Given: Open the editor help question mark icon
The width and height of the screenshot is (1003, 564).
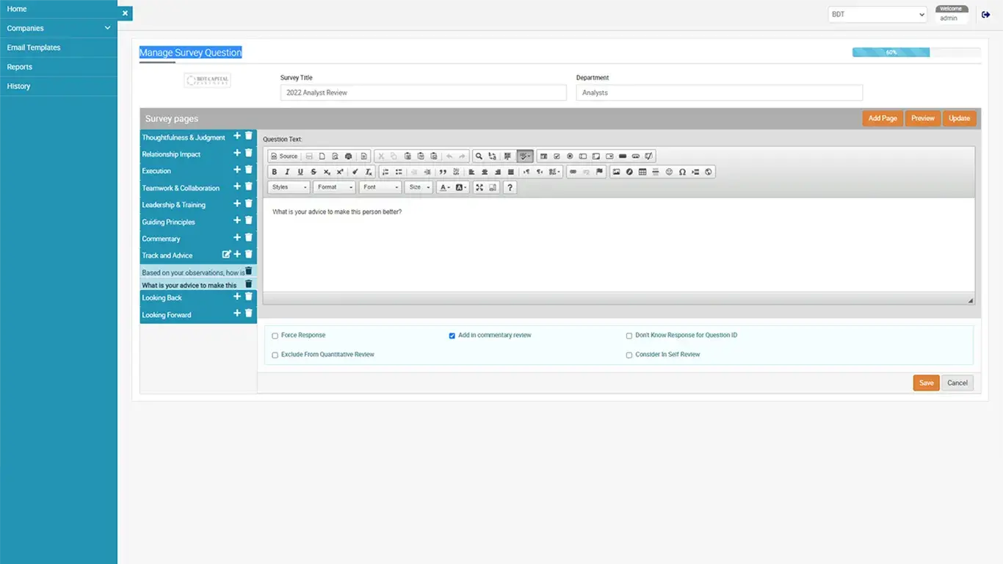Looking at the screenshot, I should 510,187.
